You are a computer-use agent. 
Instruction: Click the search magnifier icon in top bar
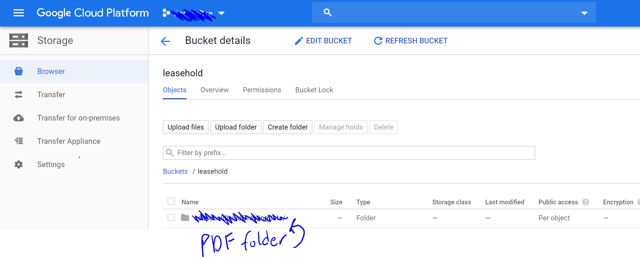[328, 13]
